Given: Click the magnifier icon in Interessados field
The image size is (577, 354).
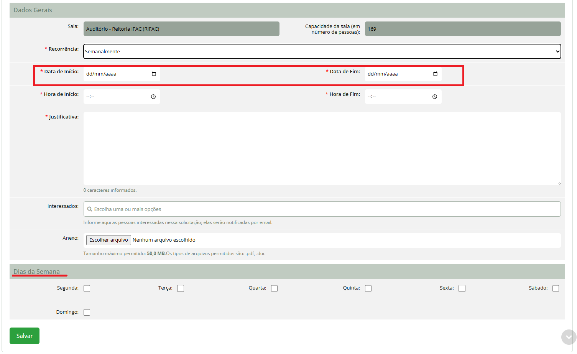Looking at the screenshot, I should (90, 209).
